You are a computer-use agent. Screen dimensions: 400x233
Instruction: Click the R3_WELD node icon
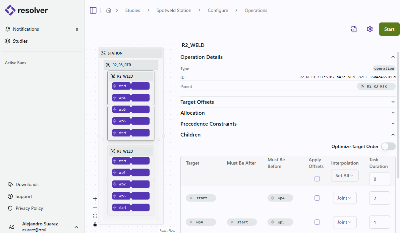(113, 151)
